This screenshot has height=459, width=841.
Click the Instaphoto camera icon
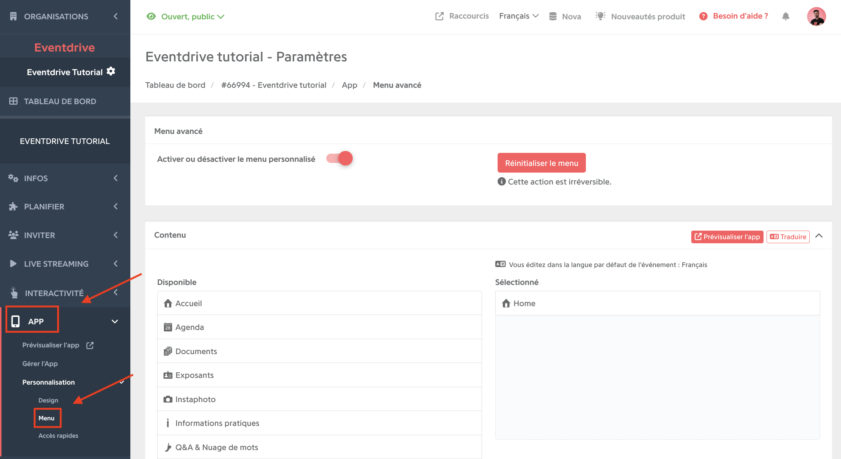168,399
